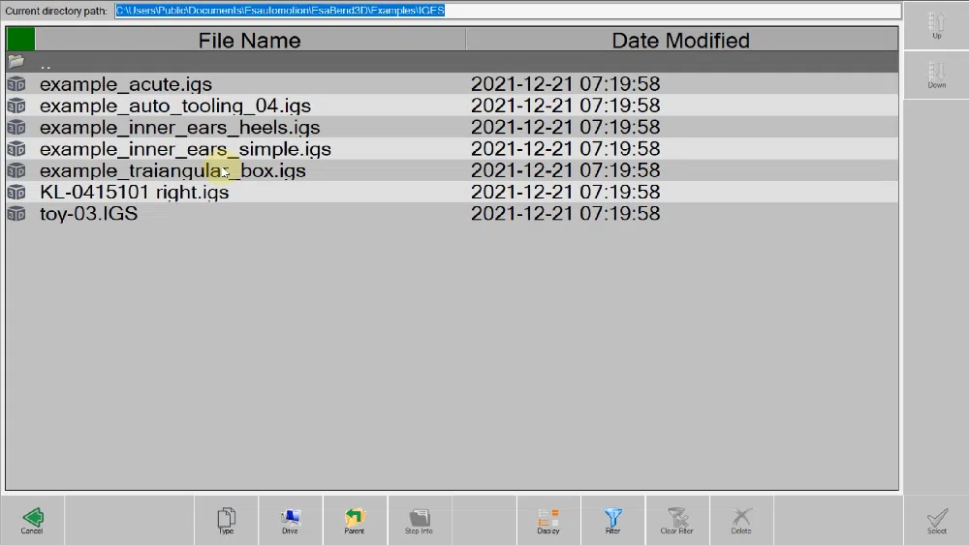
Task: Move selection Up with arrow button
Action: 937,26
